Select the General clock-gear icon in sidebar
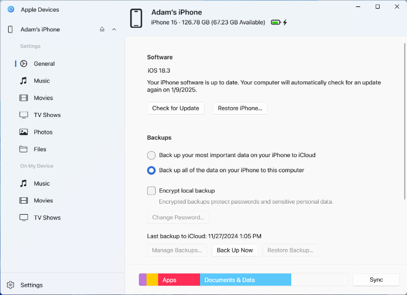Image resolution: width=407 pixels, height=295 pixels. click(24, 63)
